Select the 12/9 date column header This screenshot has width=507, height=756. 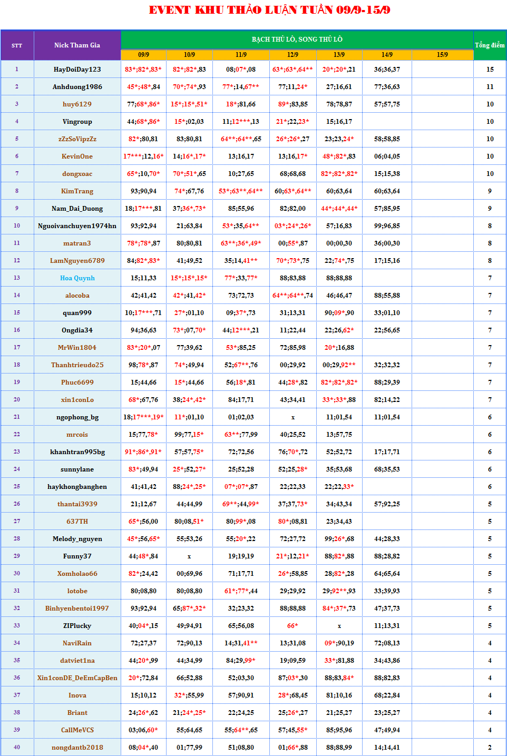[x=292, y=55]
